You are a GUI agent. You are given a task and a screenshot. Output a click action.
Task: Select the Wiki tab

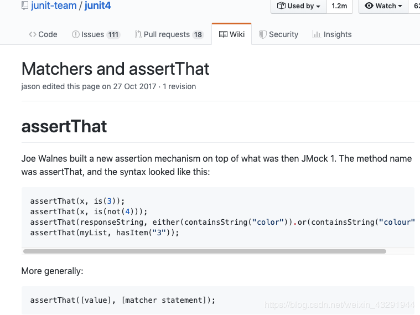(232, 34)
